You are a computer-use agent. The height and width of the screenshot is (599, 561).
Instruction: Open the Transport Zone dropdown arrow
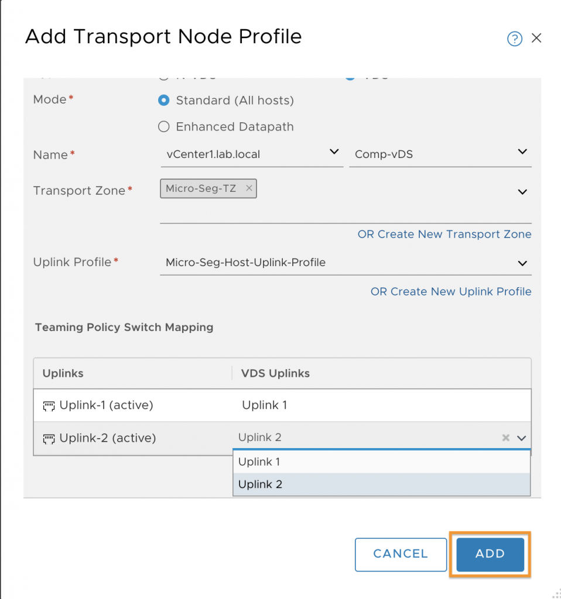(x=522, y=192)
